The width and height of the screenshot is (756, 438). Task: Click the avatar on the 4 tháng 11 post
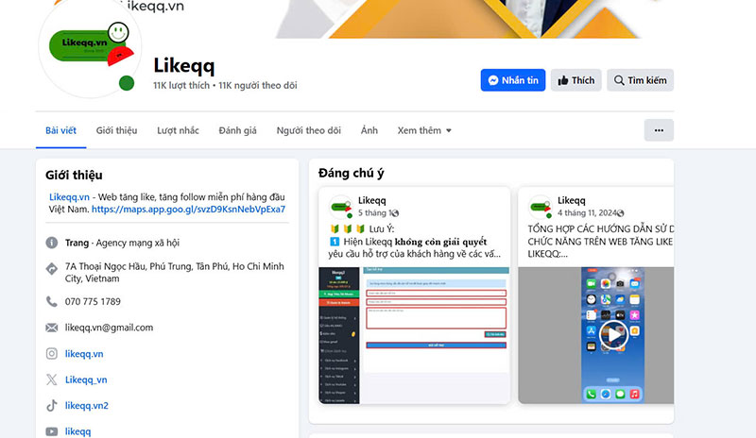click(541, 207)
